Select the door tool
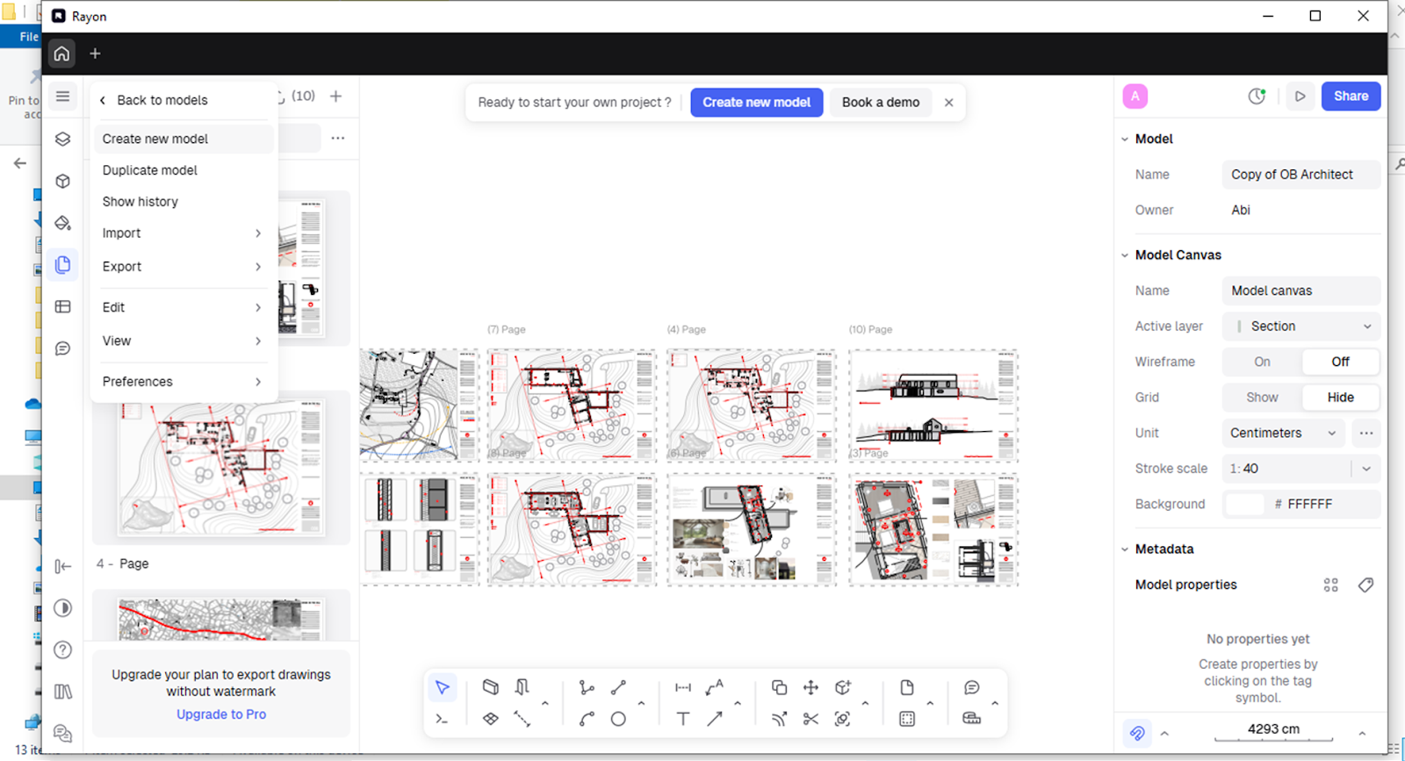Image resolution: width=1405 pixels, height=761 pixels. [x=522, y=687]
